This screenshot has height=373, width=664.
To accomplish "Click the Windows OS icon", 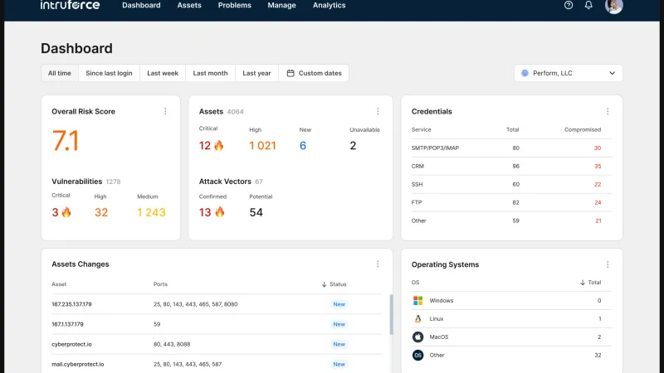I will coord(418,301).
